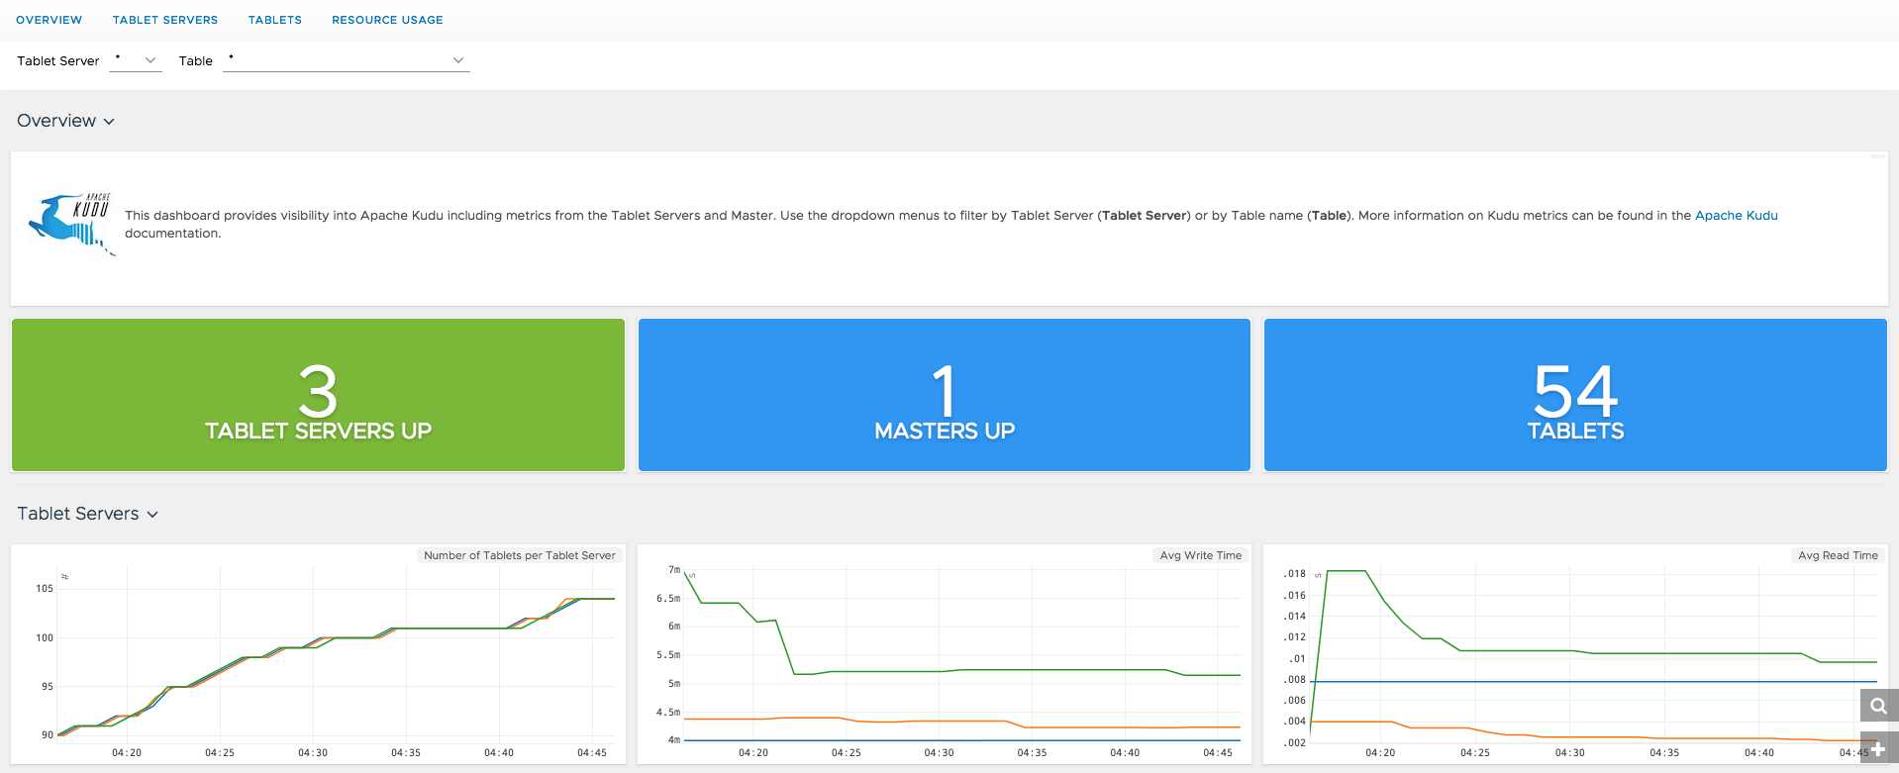The image size is (1899, 773).
Task: Click the Avg Read Time chart title
Action: point(1838,555)
